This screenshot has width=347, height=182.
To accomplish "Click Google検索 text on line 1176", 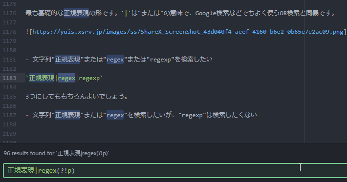I will (212, 13).
